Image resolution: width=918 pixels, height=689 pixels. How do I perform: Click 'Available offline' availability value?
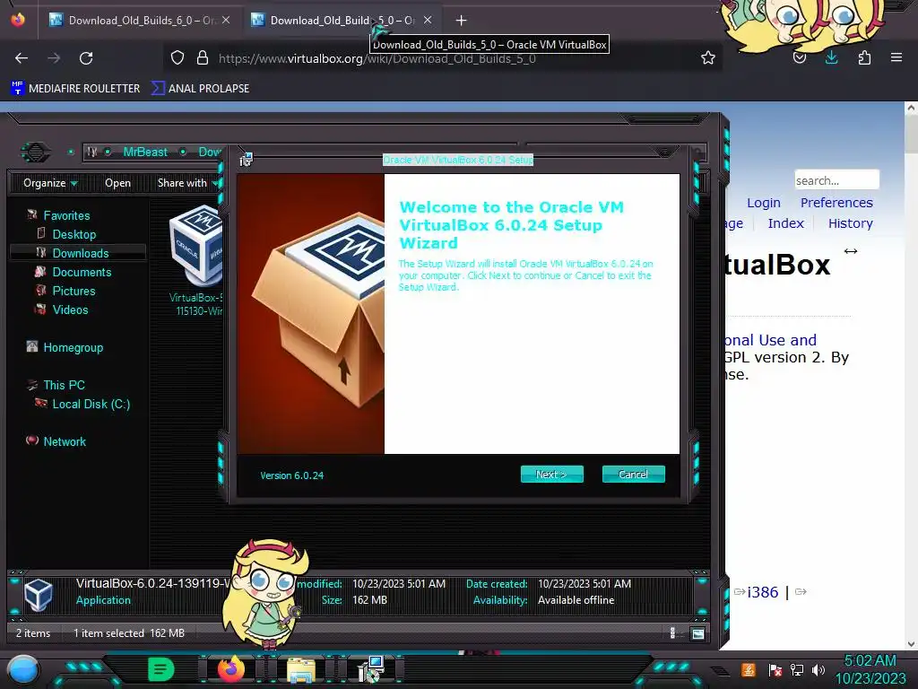tap(576, 600)
